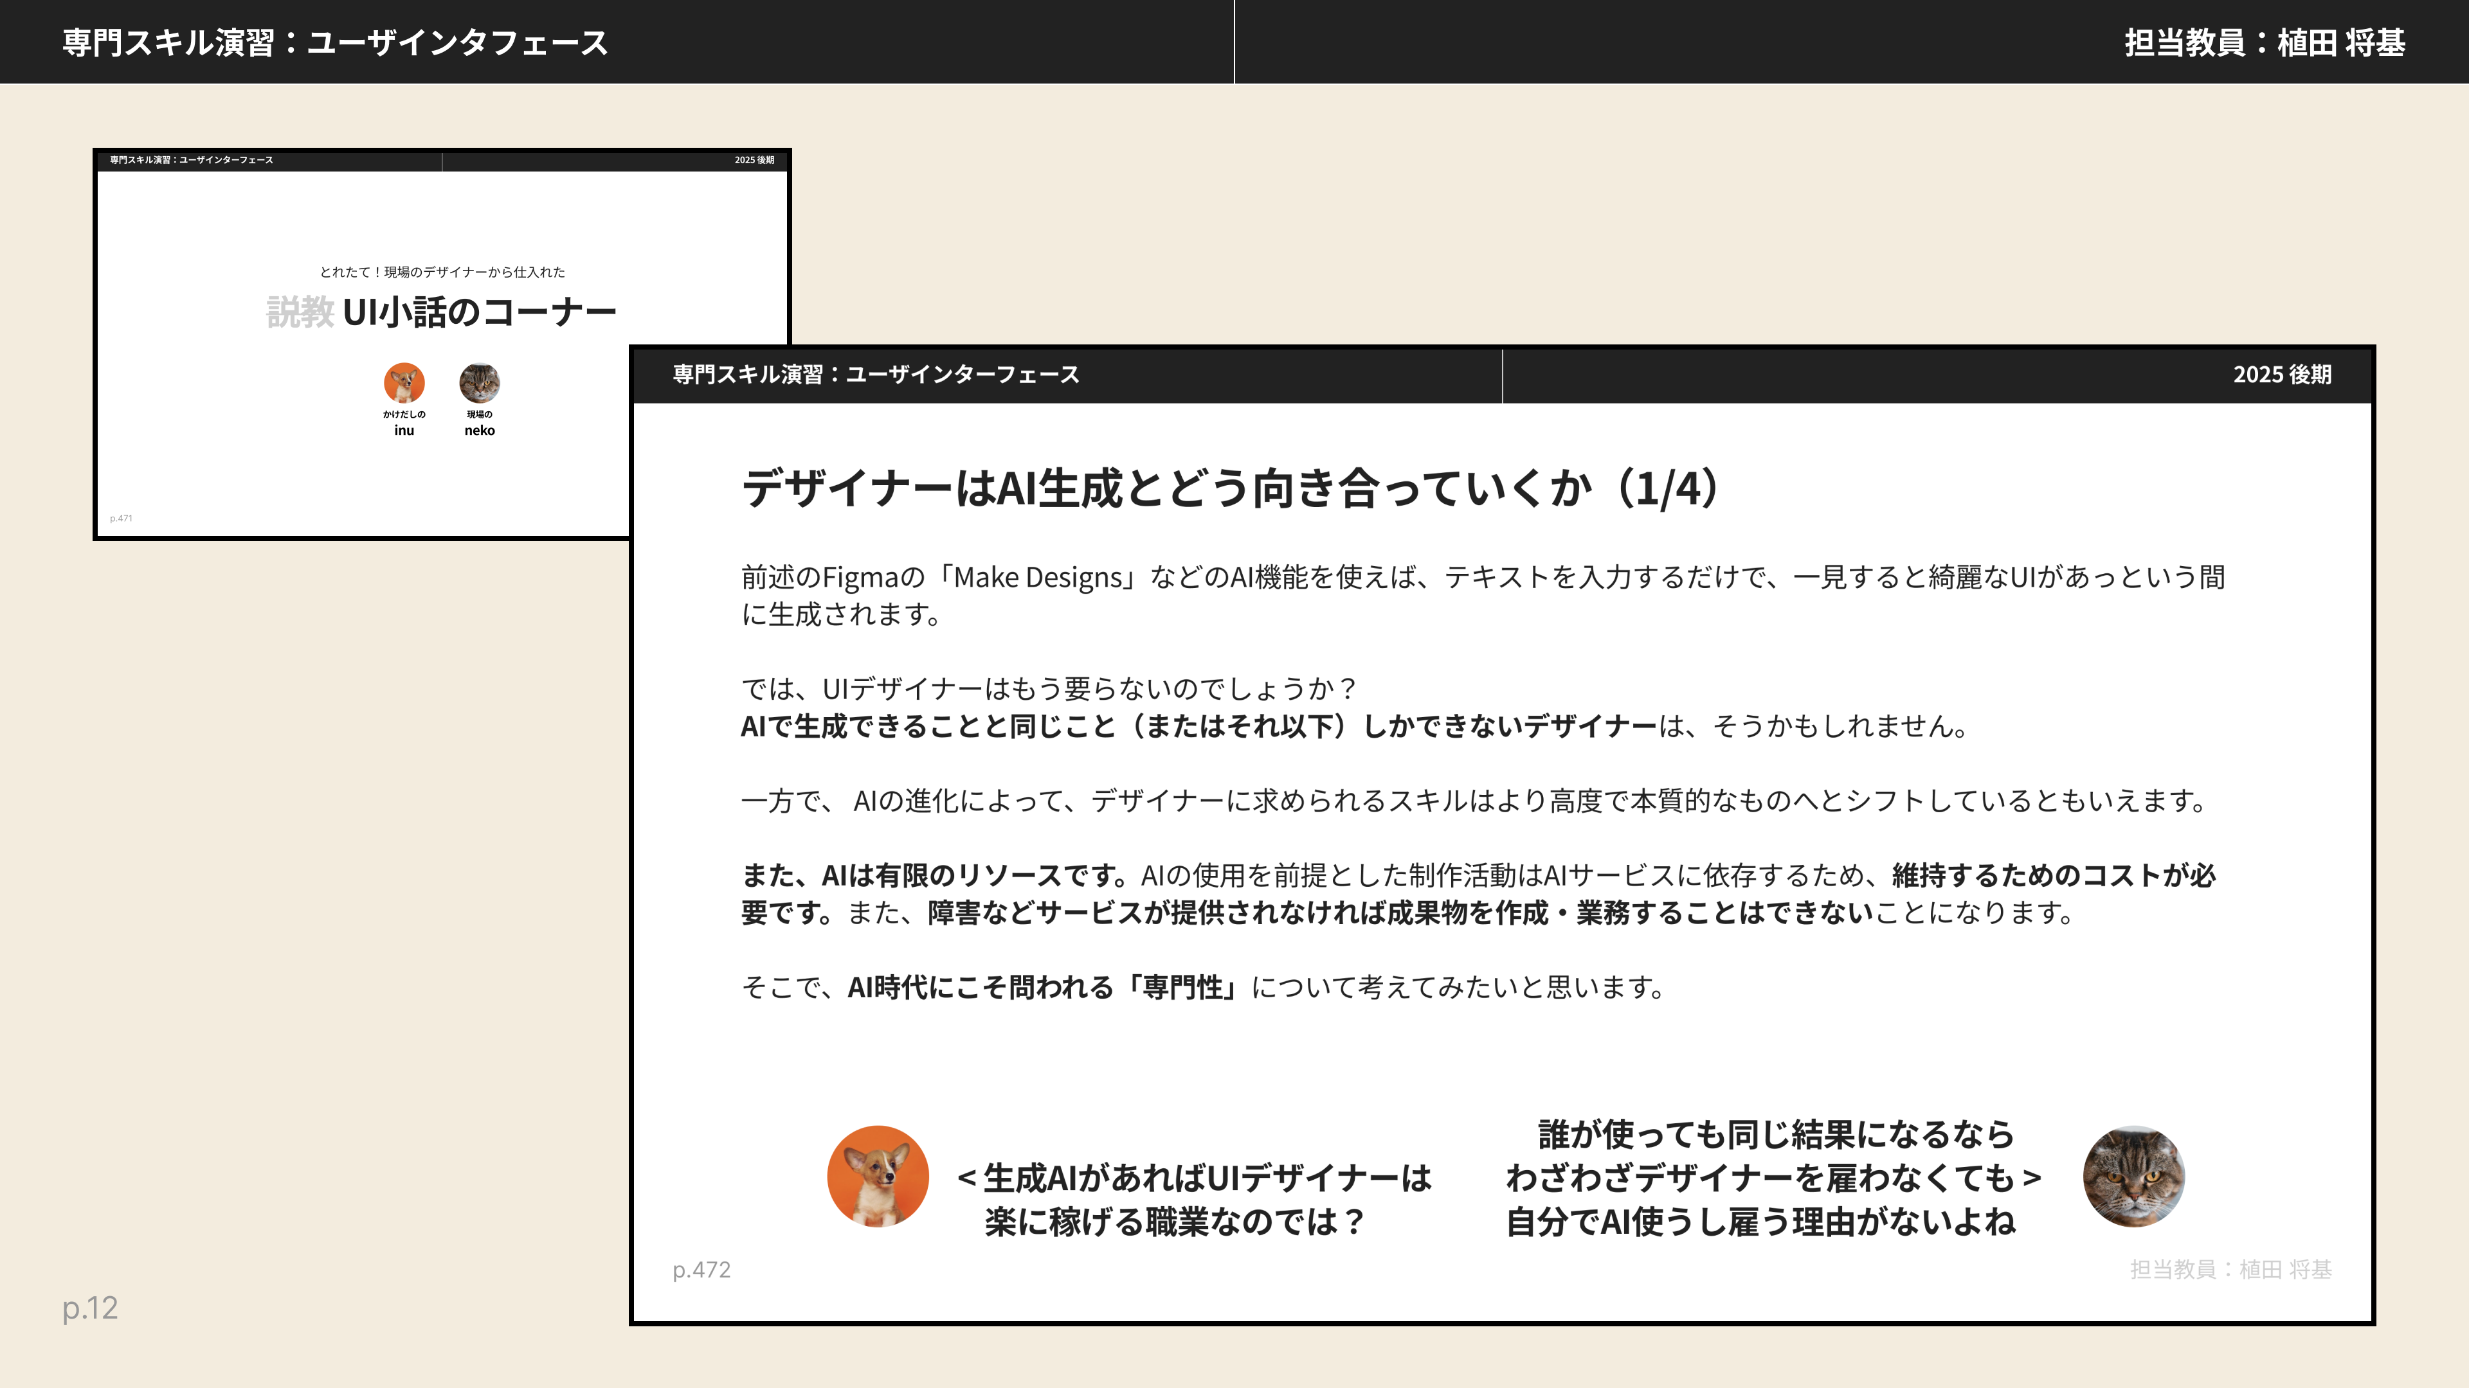The width and height of the screenshot is (2469, 1388).
Task: Click faint footer 担当教員：植田 将基 in the large slide
Action: pos(2230,1270)
